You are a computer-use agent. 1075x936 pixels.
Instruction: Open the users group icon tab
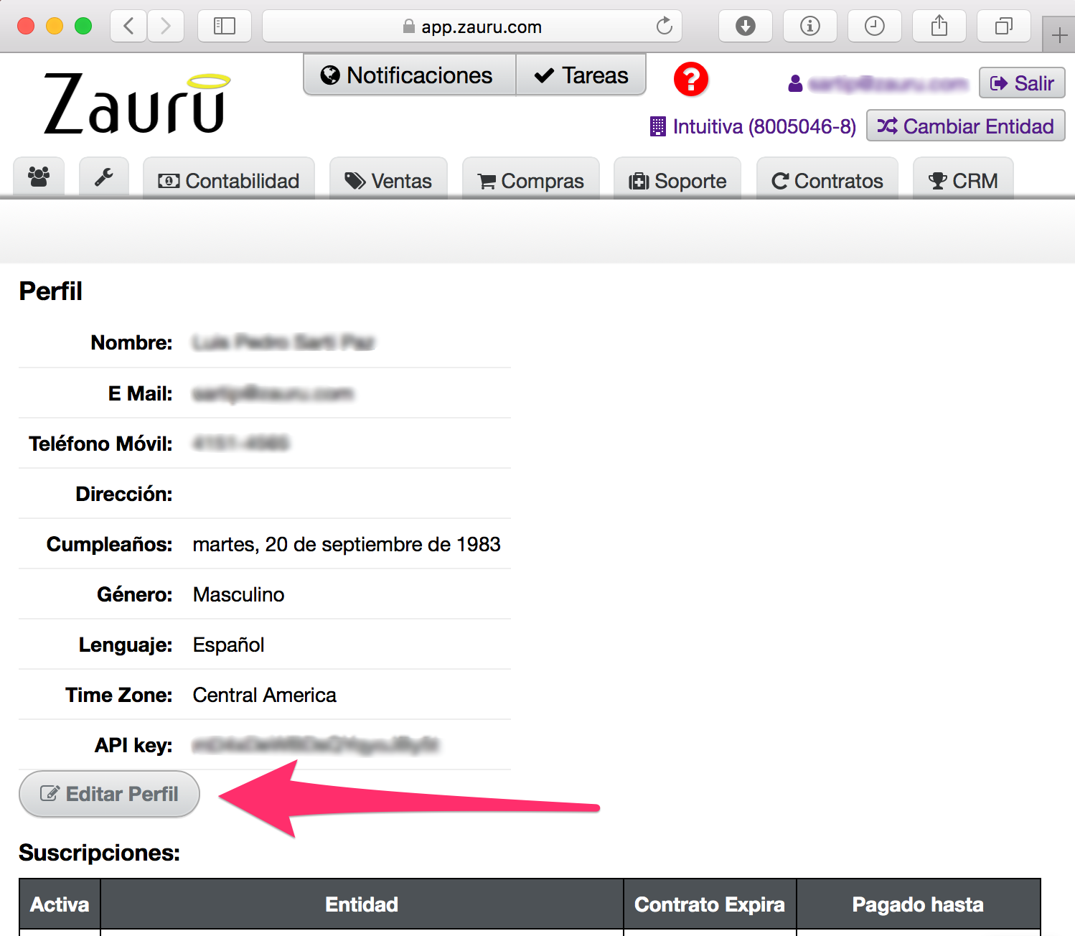tap(39, 177)
